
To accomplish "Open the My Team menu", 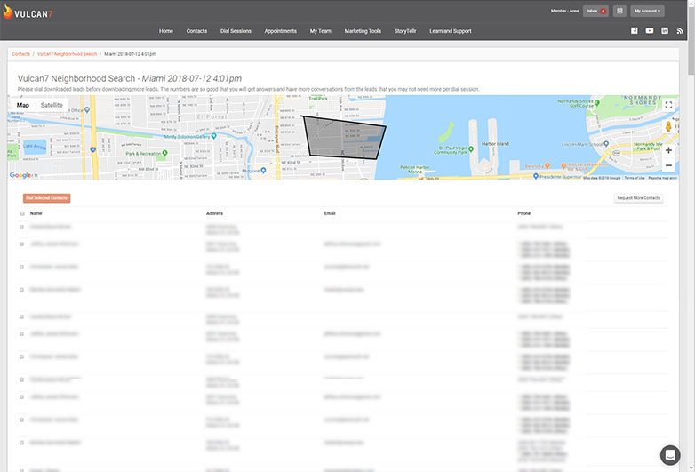I will click(x=321, y=31).
